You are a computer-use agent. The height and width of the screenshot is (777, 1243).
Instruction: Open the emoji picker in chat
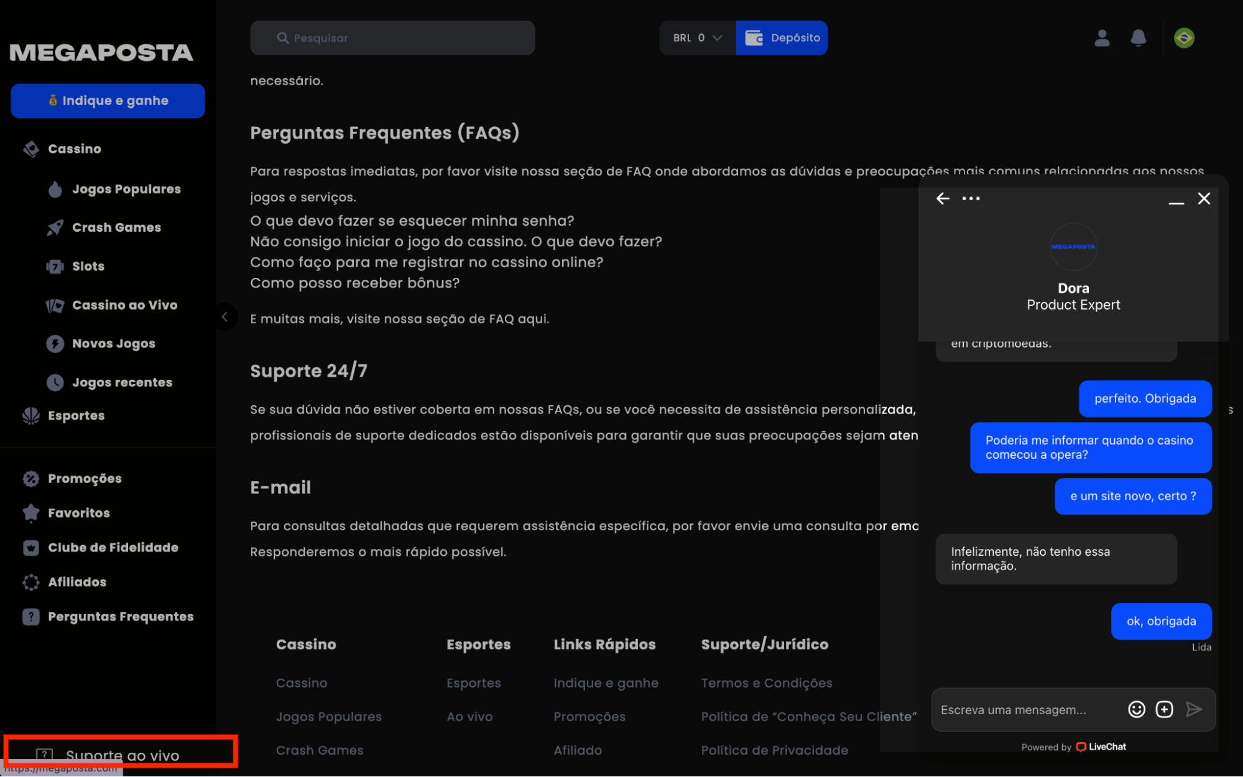(x=1136, y=709)
